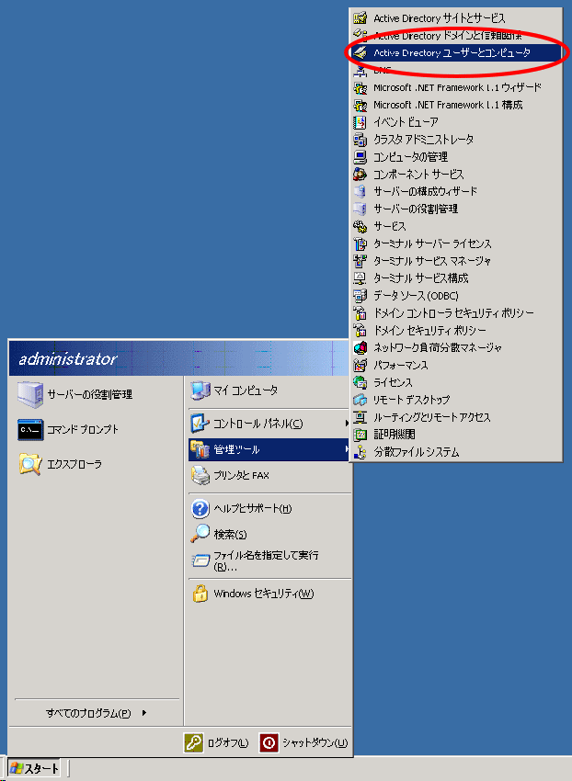572x781 pixels.
Task: Click the Microsoft .NET Framework 1.1 構成 icon
Action: point(360,105)
